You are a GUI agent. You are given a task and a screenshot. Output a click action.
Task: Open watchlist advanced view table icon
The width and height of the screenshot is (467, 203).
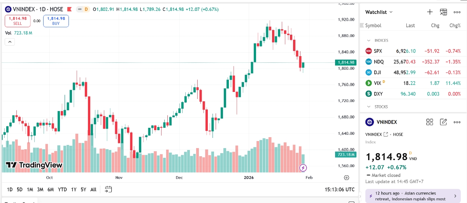443,12
